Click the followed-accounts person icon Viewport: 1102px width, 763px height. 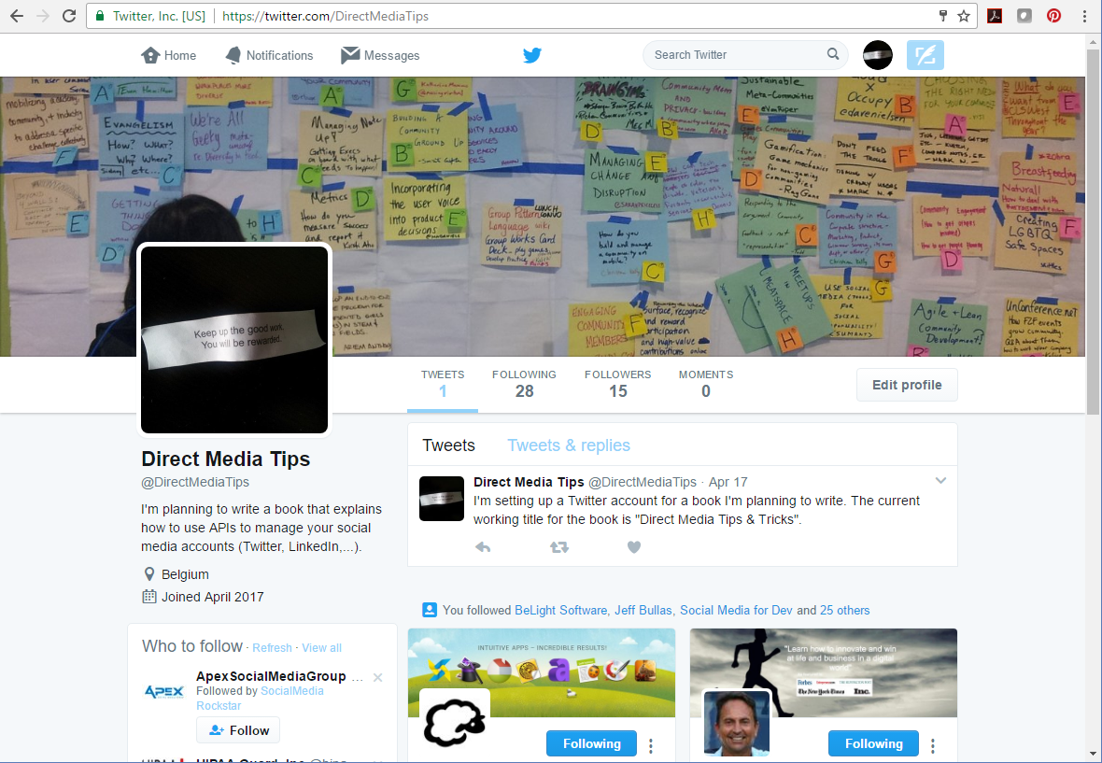430,610
